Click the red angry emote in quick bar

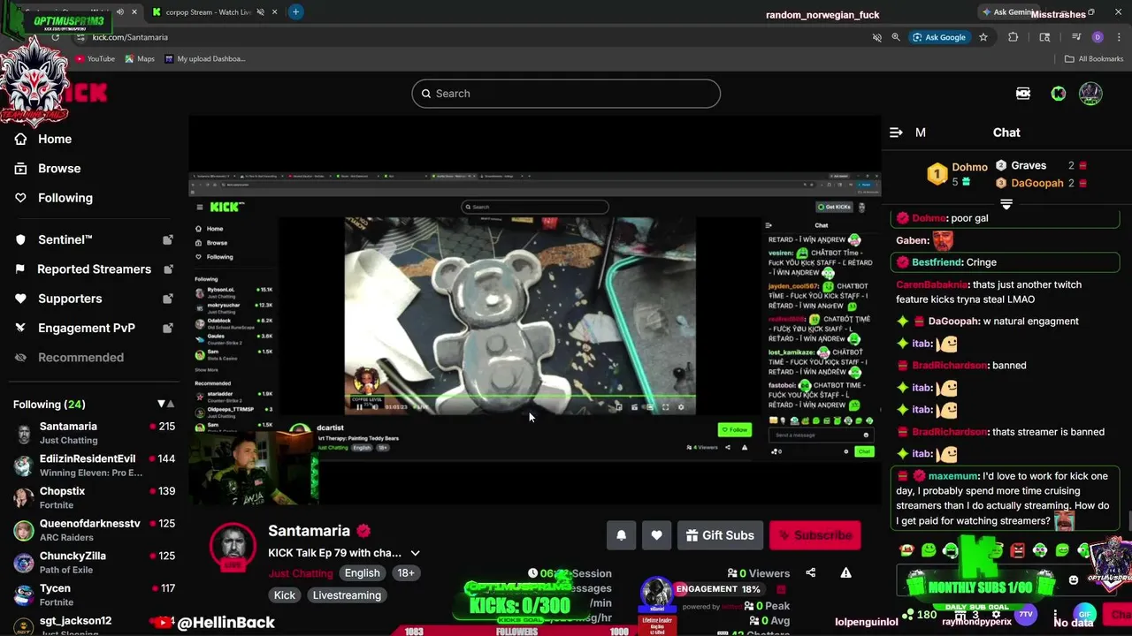tap(1018, 551)
